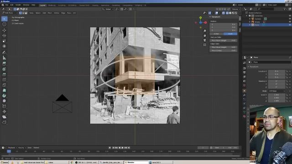Viewport: 292px width, 164px height.
Task: Click the Mean Bevel Weight vertex slider
Action: [x=224, y=41]
